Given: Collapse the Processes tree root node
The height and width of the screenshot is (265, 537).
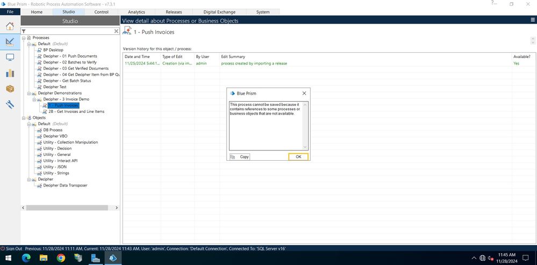Looking at the screenshot, I should coord(23,38).
